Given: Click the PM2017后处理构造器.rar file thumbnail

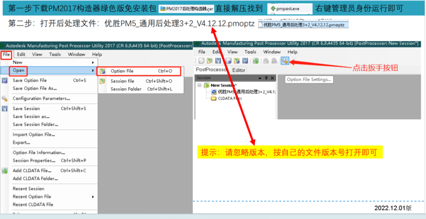Looking at the screenshot, I should coord(186,9).
